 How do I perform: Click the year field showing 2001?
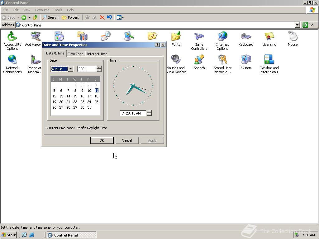87,69
